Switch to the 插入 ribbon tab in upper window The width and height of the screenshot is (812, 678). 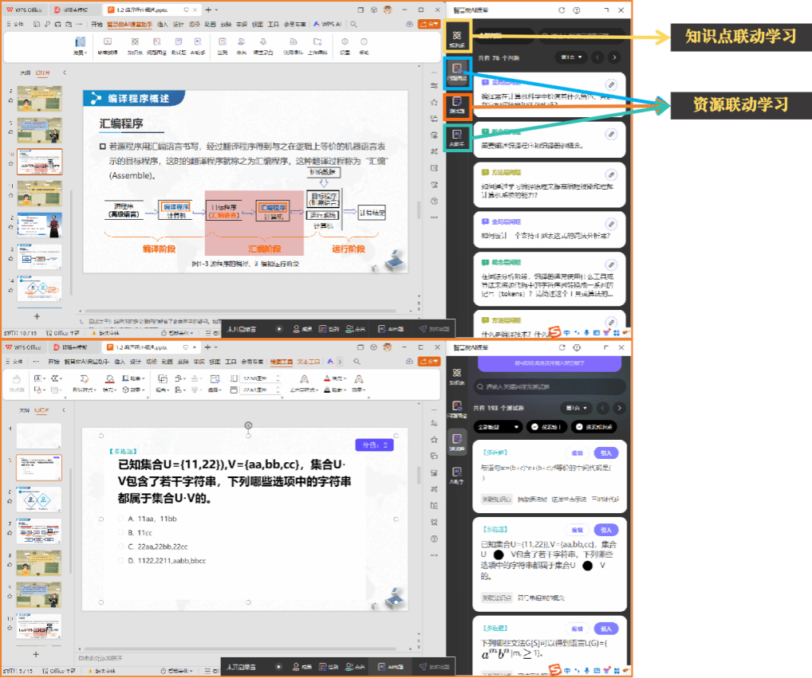[163, 25]
